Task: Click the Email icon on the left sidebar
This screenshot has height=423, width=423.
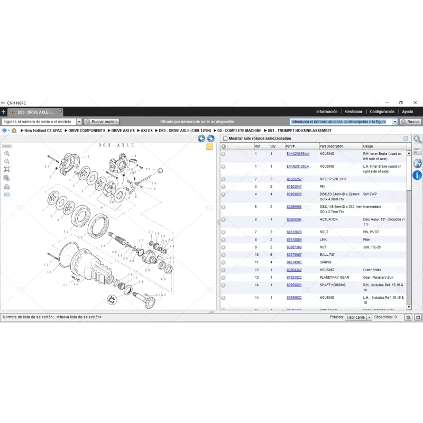Action: click(x=7, y=194)
